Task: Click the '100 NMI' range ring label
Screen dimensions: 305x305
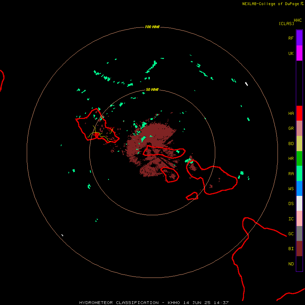Action: point(152,27)
